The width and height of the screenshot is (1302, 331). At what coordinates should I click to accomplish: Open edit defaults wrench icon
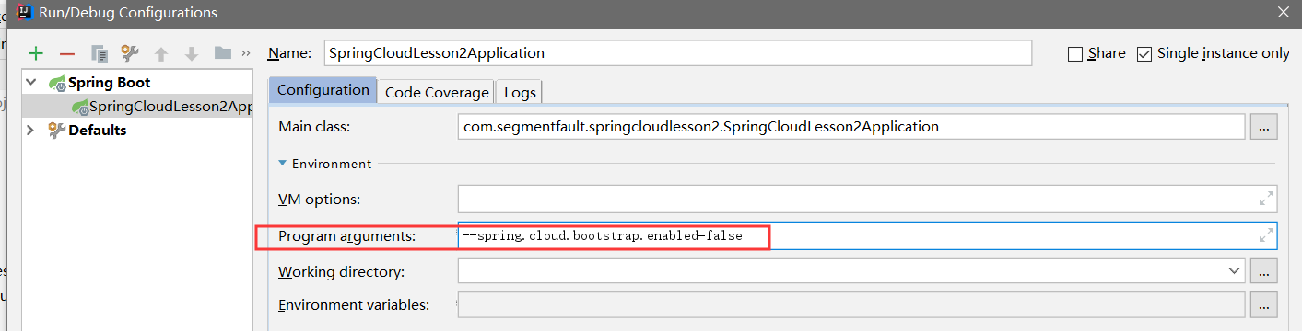(x=130, y=53)
